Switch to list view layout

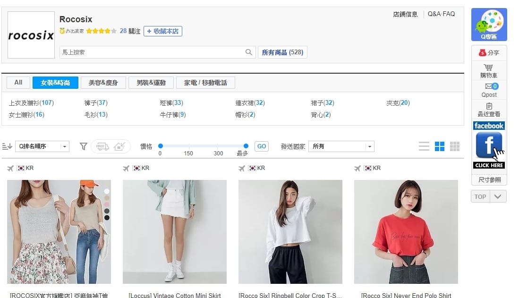point(424,146)
